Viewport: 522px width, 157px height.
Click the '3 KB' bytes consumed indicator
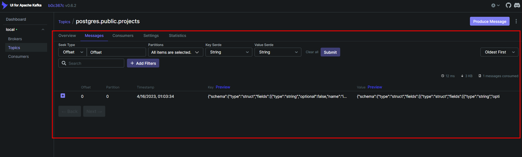pyautogui.click(x=467, y=76)
